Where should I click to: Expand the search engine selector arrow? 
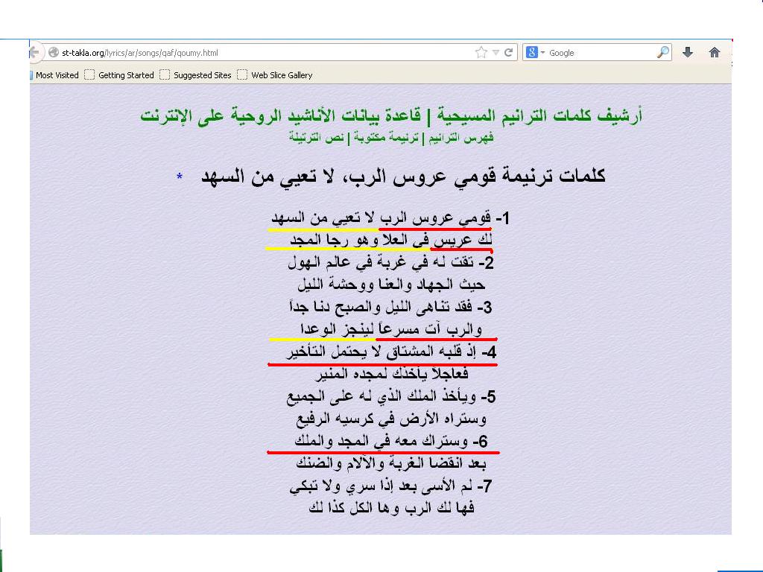pos(542,53)
